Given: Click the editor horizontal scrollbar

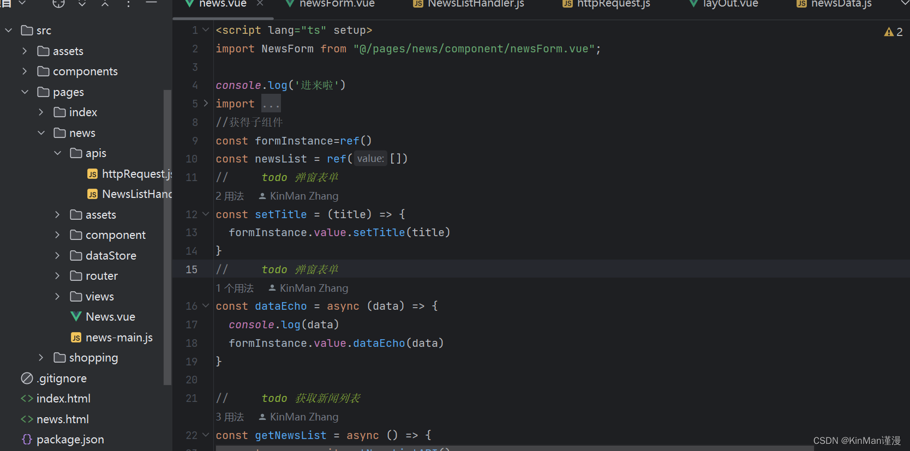Looking at the screenshot, I should 514,448.
